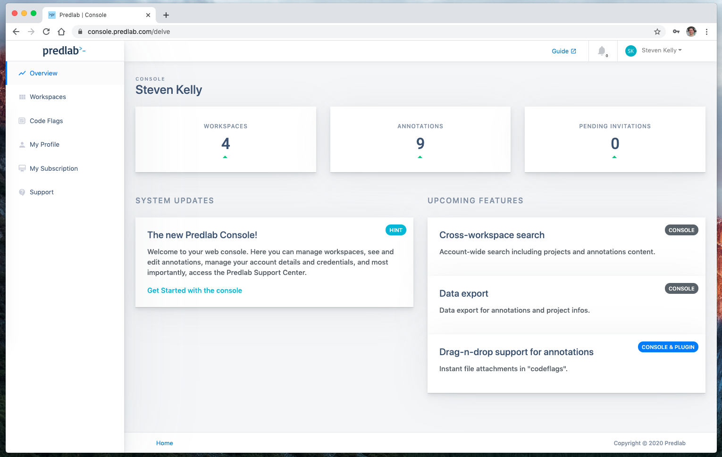
Task: Click the browser address bar
Action: (x=368, y=32)
